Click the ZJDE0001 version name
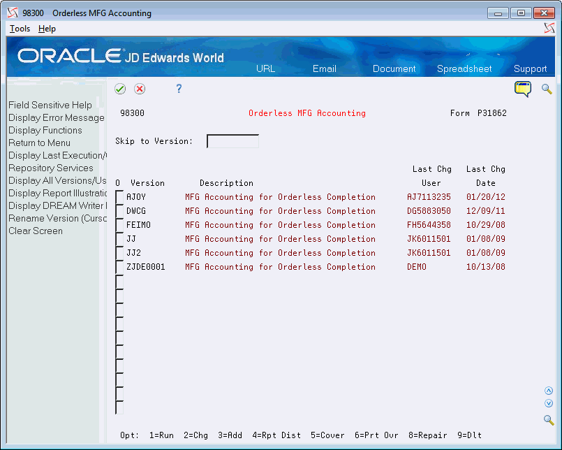This screenshot has height=450, width=562. 146,267
